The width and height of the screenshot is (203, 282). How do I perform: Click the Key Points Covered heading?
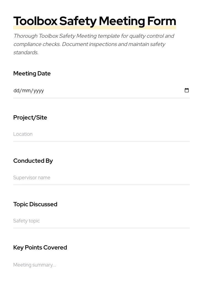tap(40, 248)
